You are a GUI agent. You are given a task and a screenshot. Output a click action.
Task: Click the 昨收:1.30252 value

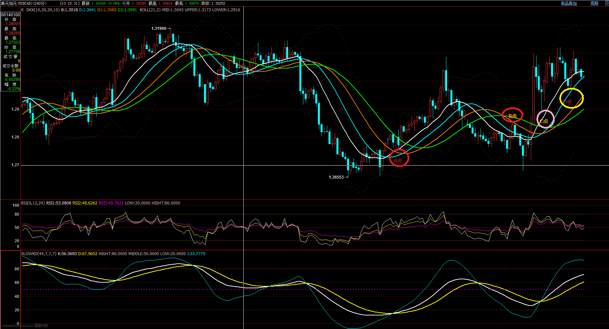pos(213,3)
